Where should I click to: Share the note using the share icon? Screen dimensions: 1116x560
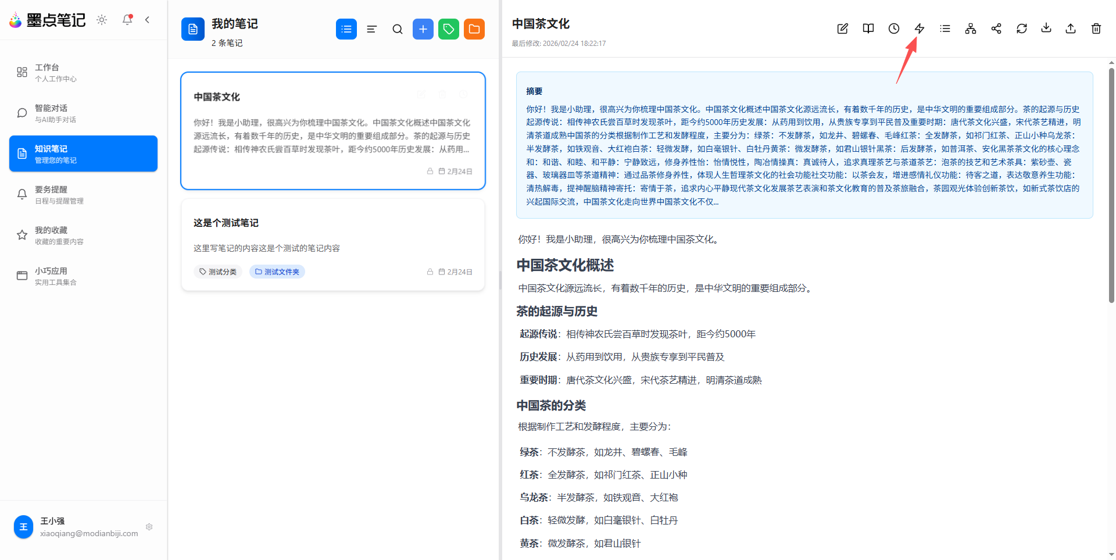tap(996, 28)
